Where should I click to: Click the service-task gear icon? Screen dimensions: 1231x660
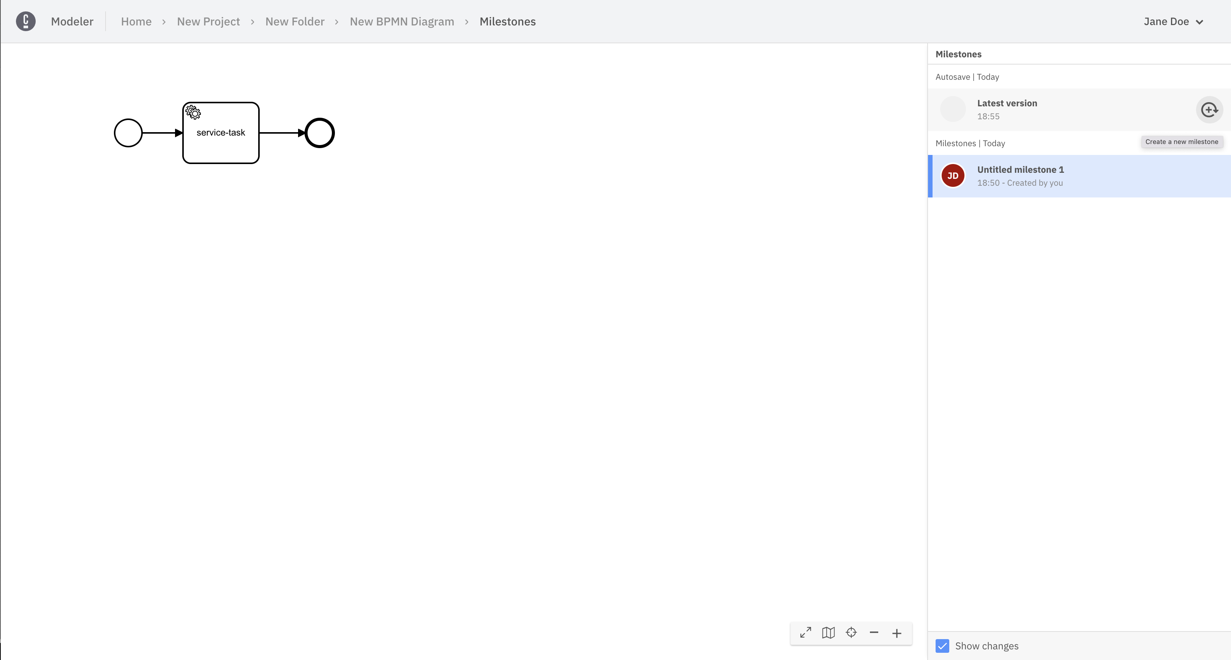click(193, 112)
